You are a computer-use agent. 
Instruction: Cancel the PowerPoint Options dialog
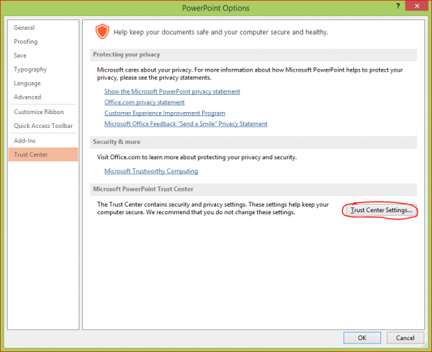(405, 337)
